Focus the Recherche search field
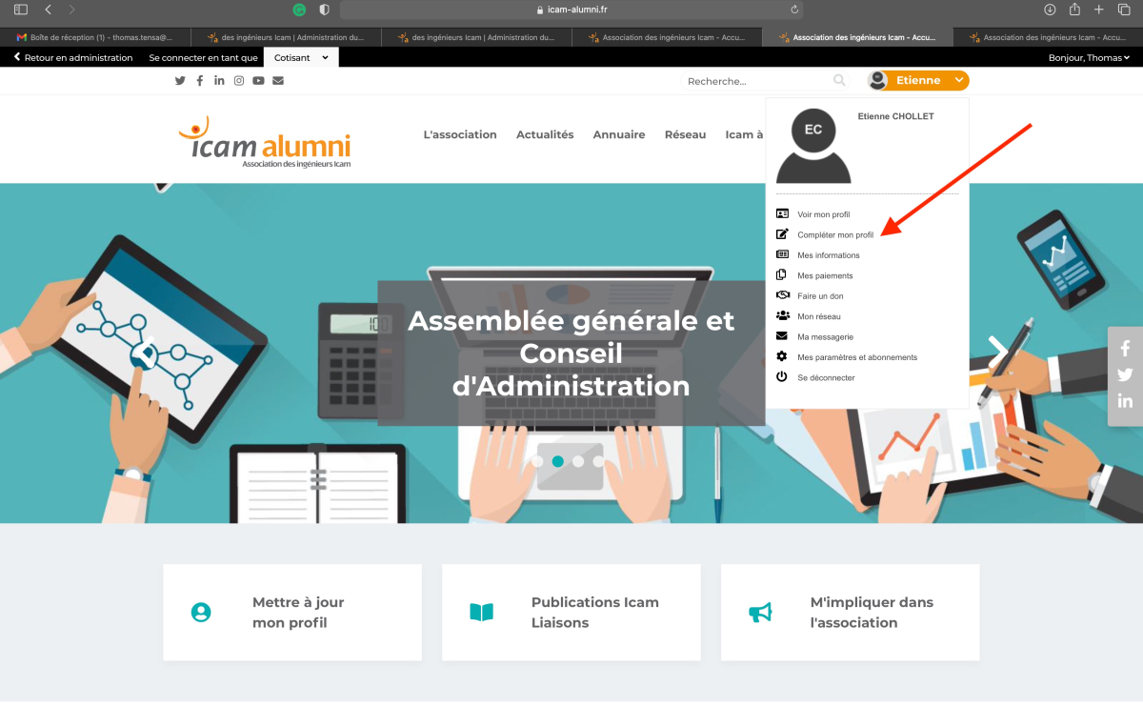This screenshot has width=1143, height=706. point(757,81)
